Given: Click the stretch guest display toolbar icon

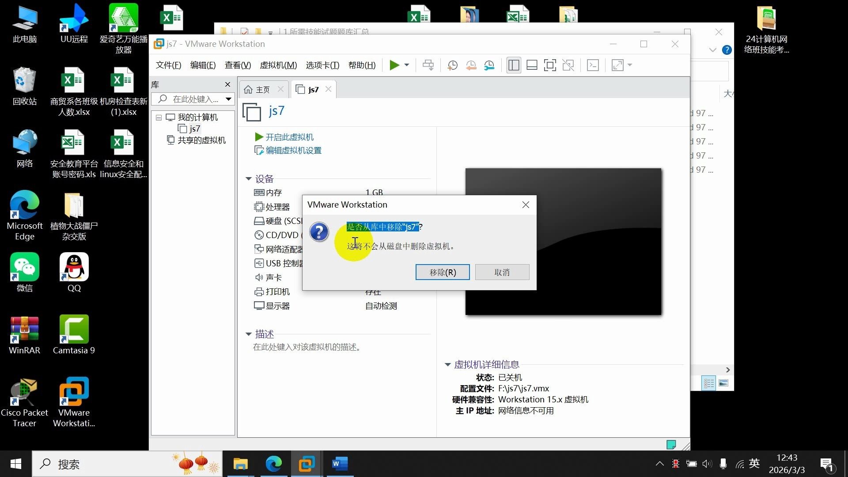Looking at the screenshot, I should pos(617,65).
